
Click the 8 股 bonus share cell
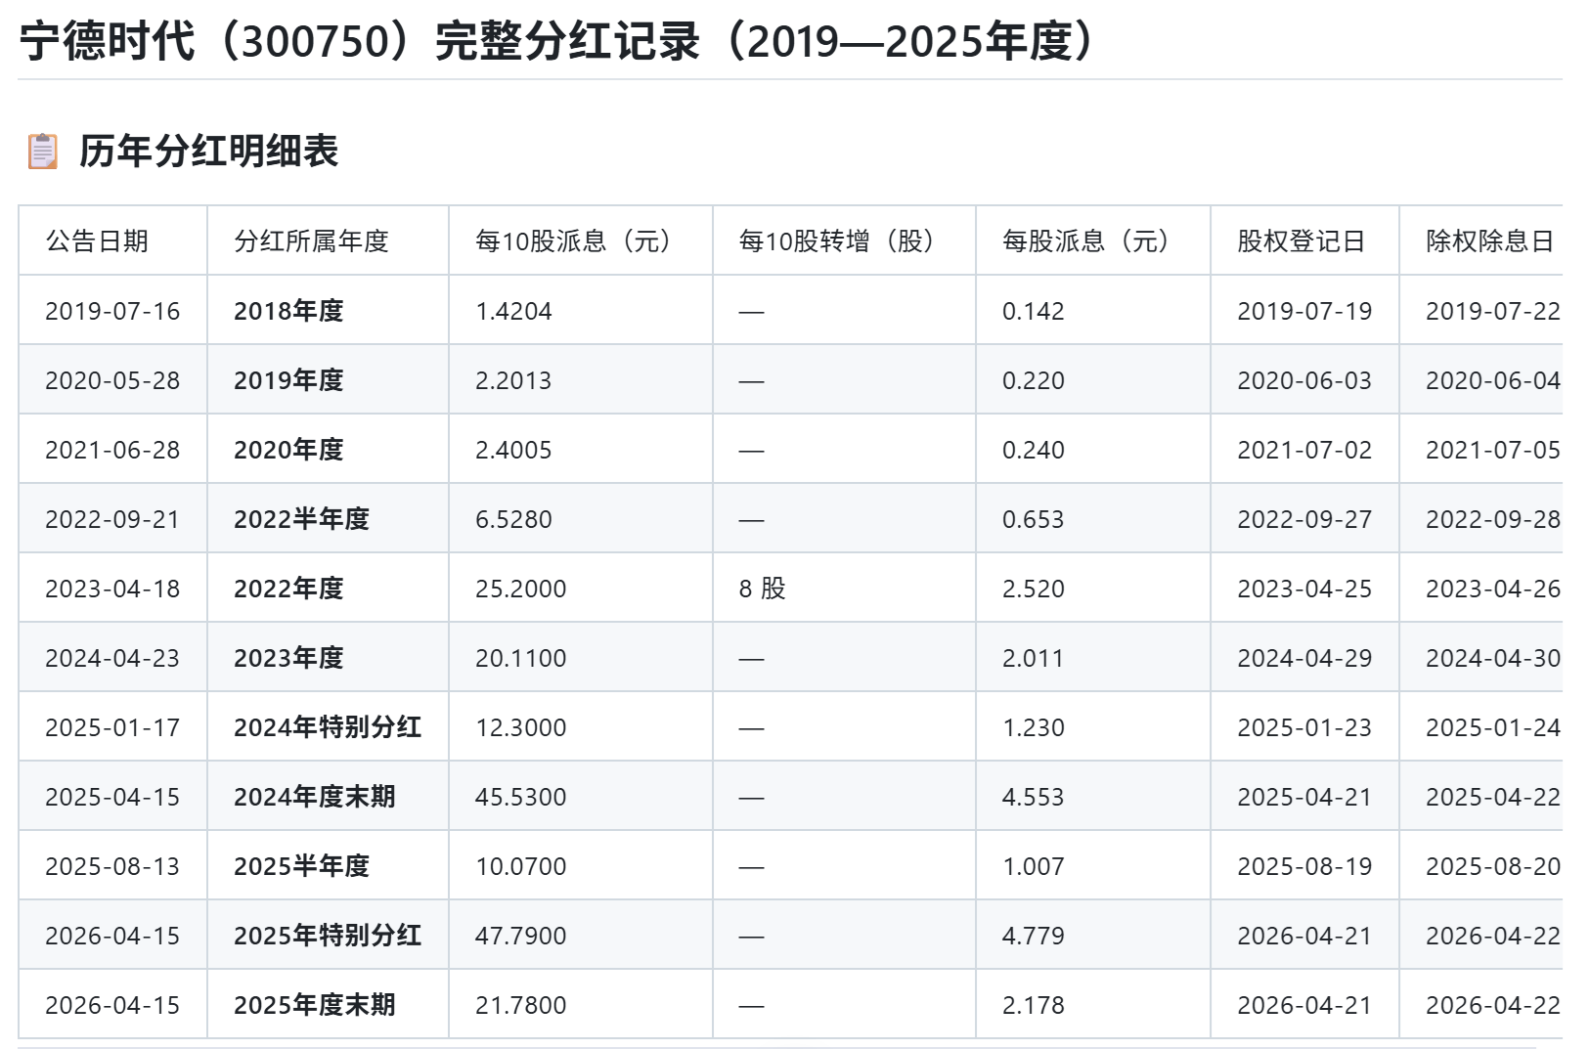click(762, 589)
